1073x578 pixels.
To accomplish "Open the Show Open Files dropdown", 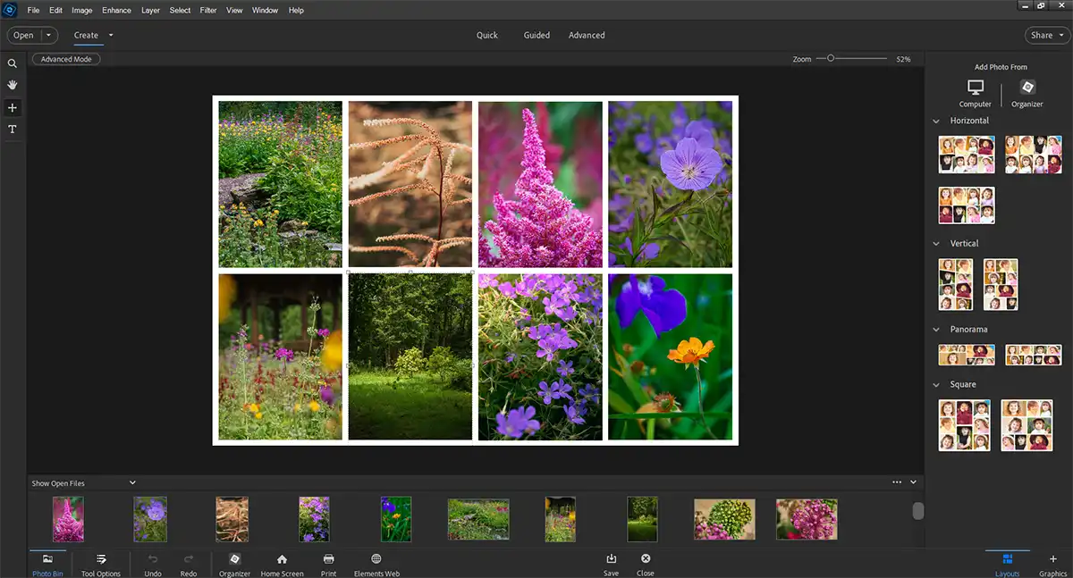I will point(131,482).
